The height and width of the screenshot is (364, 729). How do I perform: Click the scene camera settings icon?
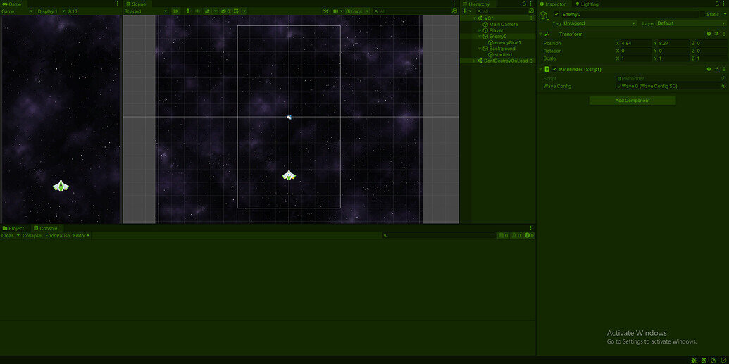click(335, 11)
